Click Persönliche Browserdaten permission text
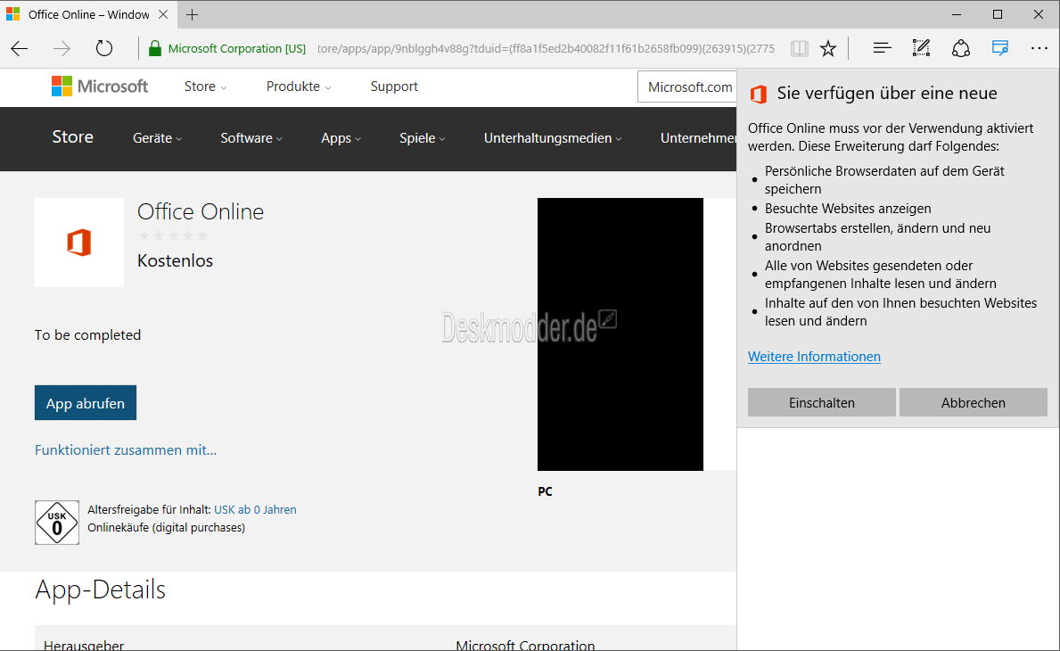1060x651 pixels. click(884, 180)
